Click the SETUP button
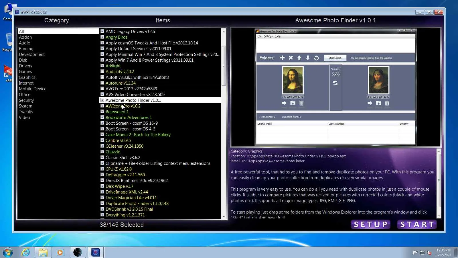The width and height of the screenshot is (458, 258). (x=371, y=224)
